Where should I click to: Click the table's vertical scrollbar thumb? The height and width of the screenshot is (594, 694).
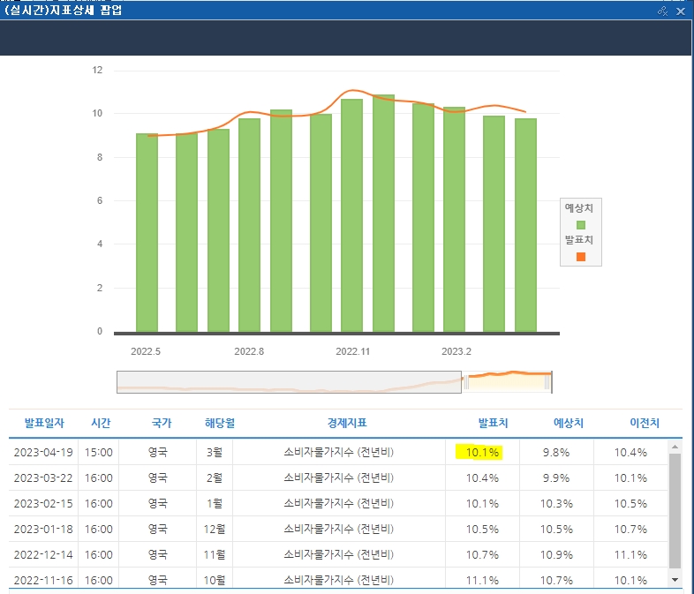point(675,510)
